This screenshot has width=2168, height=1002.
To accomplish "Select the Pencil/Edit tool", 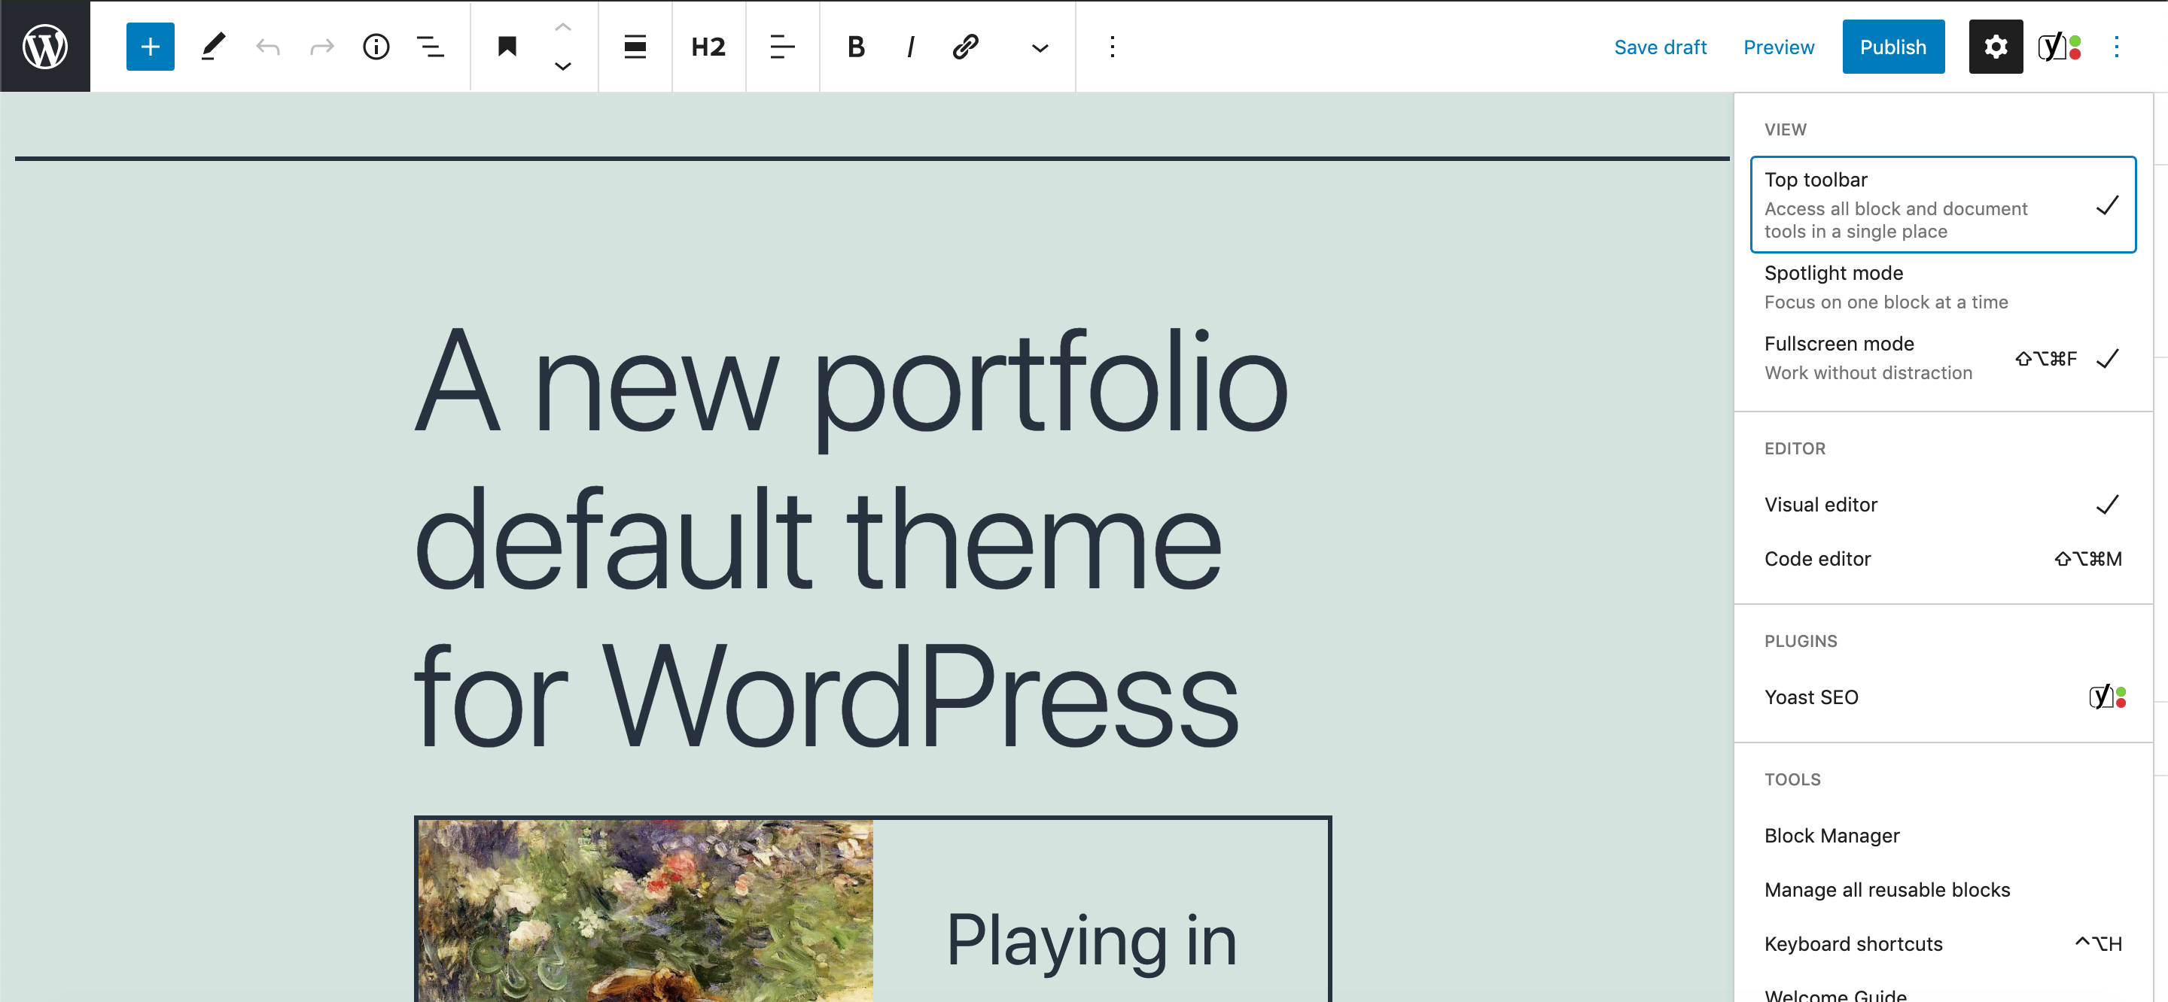I will tap(213, 47).
